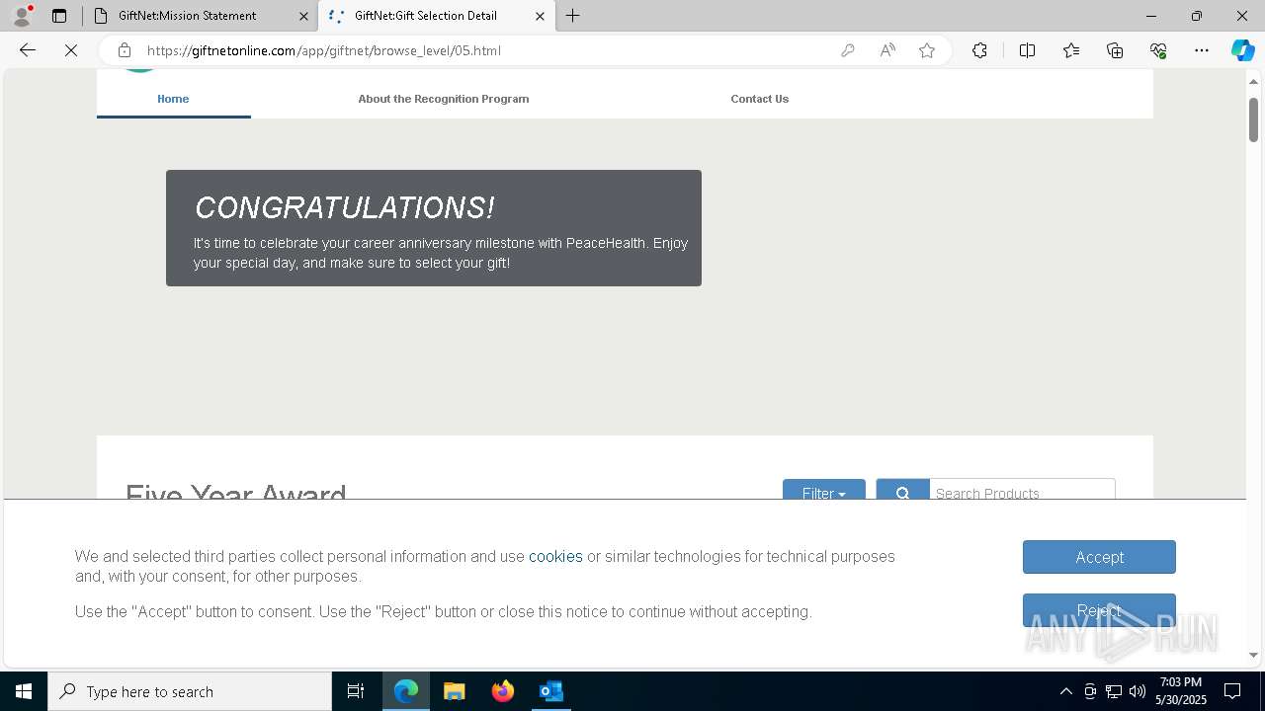This screenshot has height=711, width=1265.
Task: Go back to previous page
Action: point(28,50)
